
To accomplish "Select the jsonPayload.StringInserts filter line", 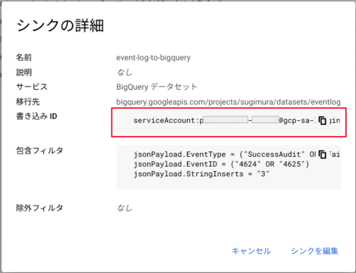I will pos(202,174).
